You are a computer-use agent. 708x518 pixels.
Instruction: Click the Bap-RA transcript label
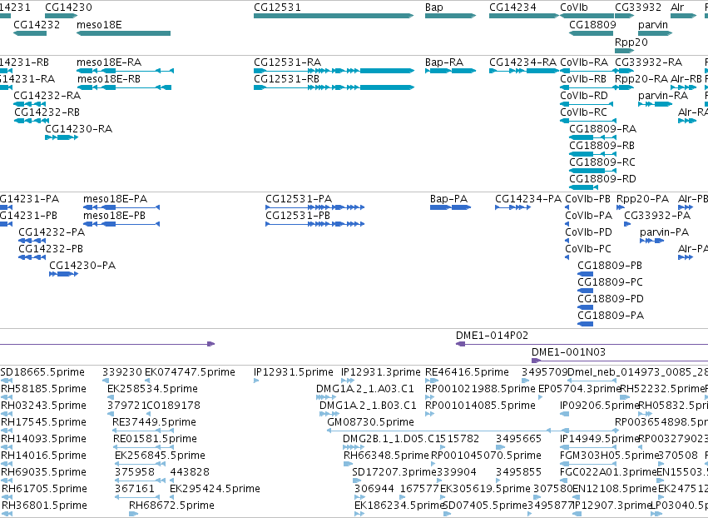click(x=444, y=62)
